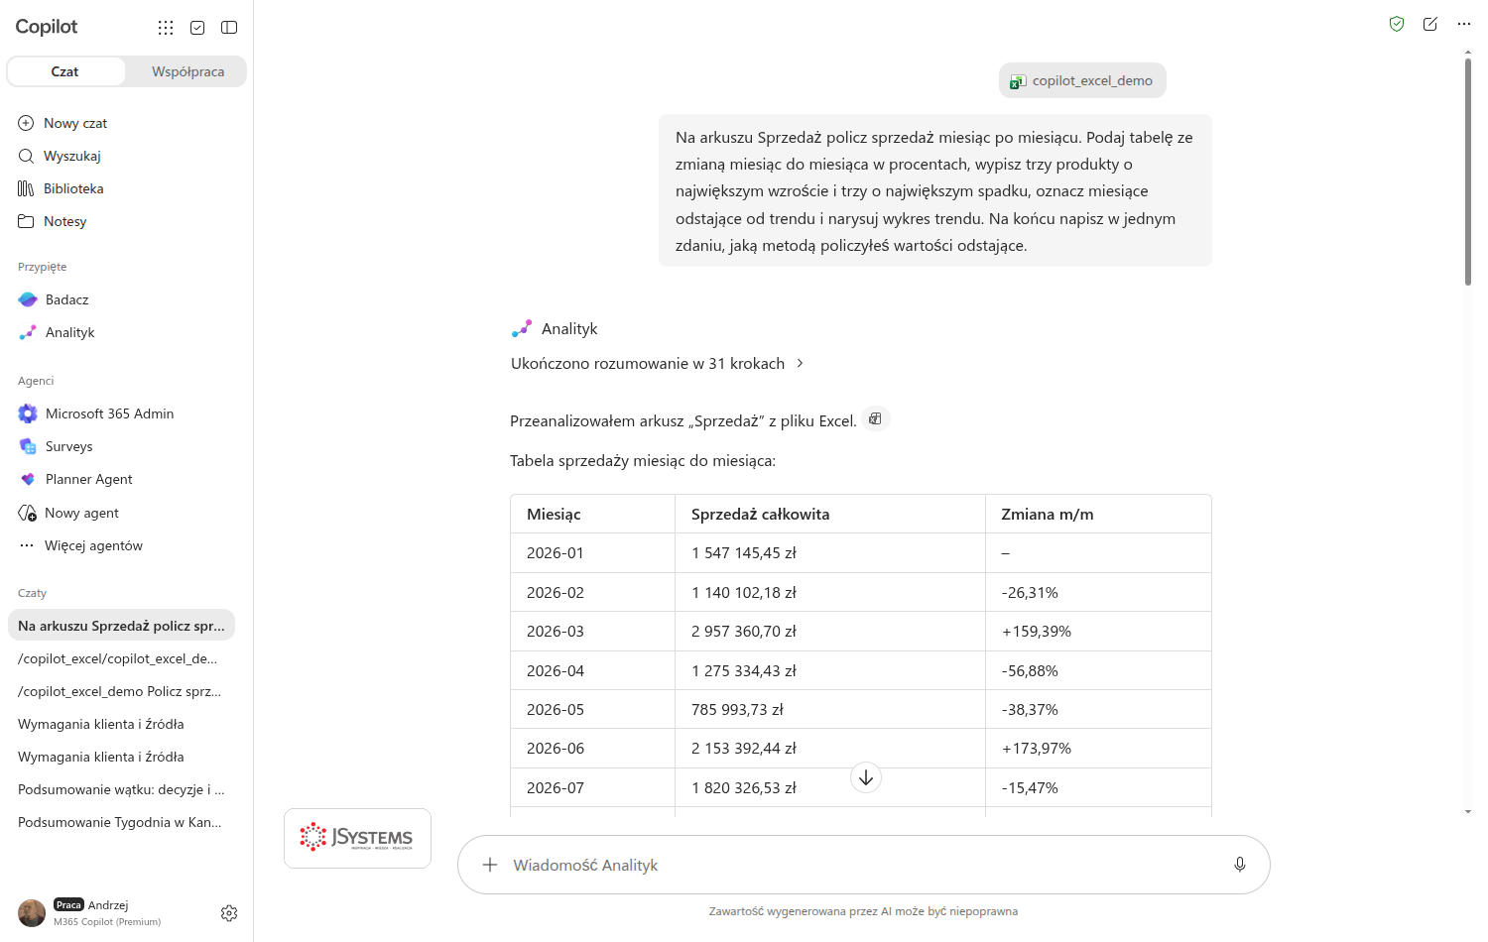The width and height of the screenshot is (1488, 942).
Task: Open the Biblioteka library
Action: point(126,188)
